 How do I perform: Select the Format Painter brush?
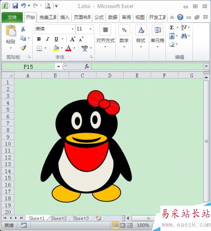[x=23, y=48]
